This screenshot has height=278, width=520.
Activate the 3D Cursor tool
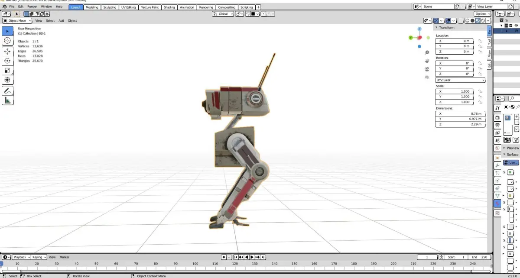tap(7, 40)
